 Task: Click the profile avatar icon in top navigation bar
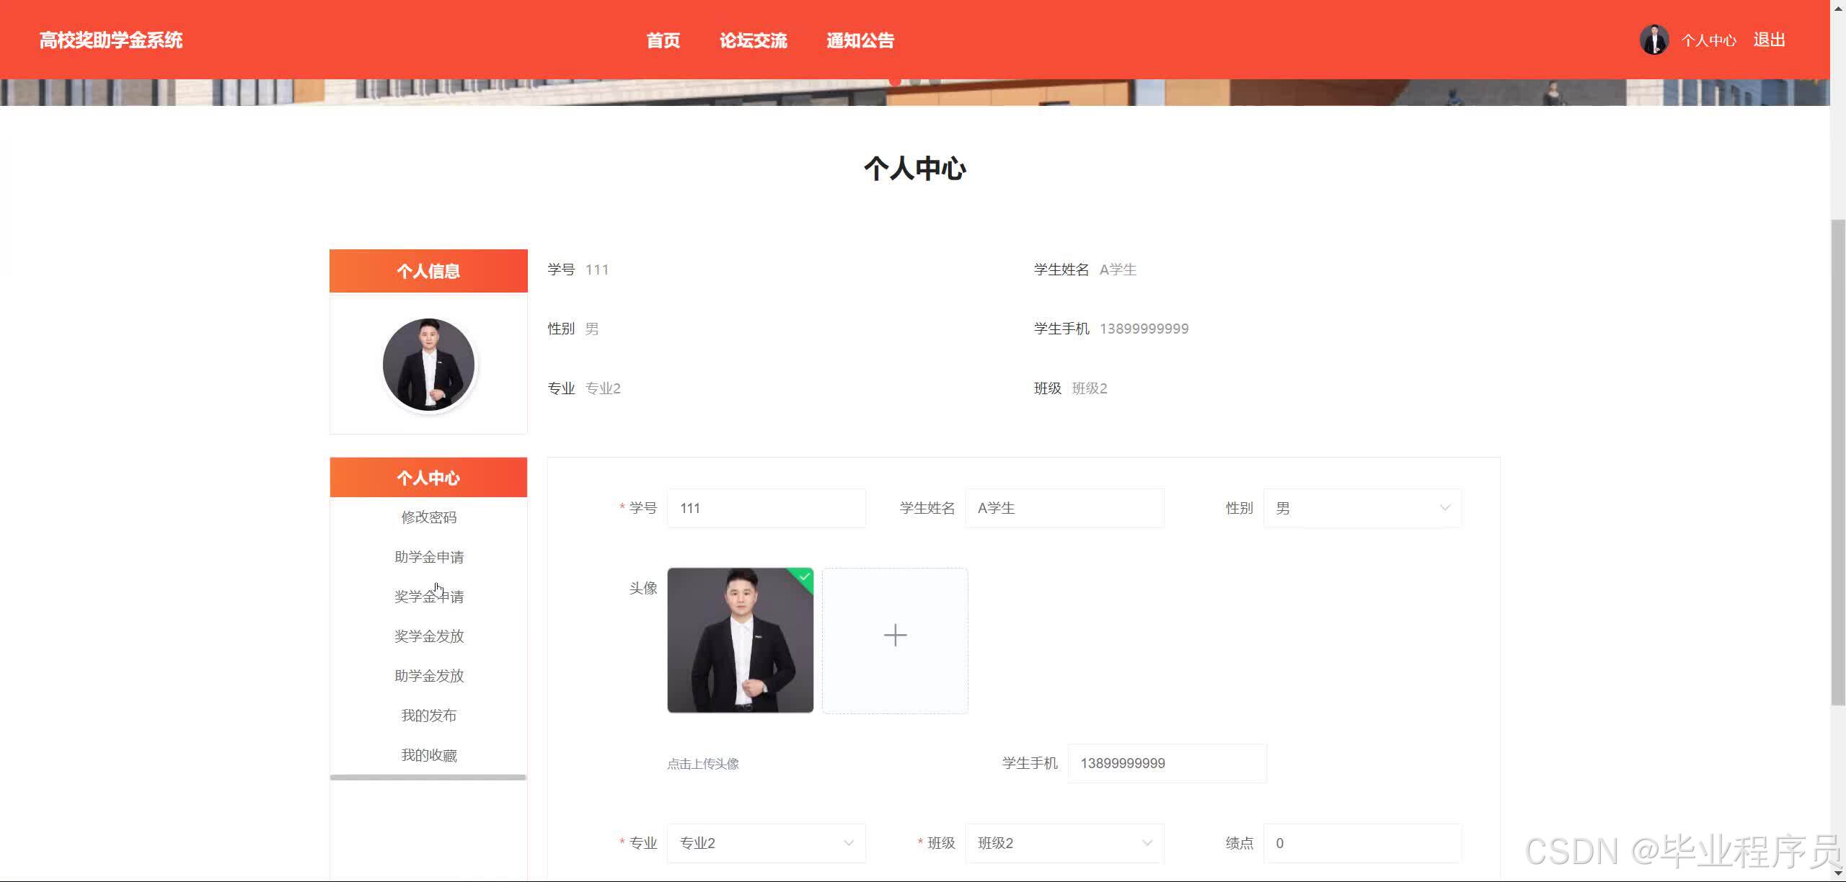tap(1653, 39)
